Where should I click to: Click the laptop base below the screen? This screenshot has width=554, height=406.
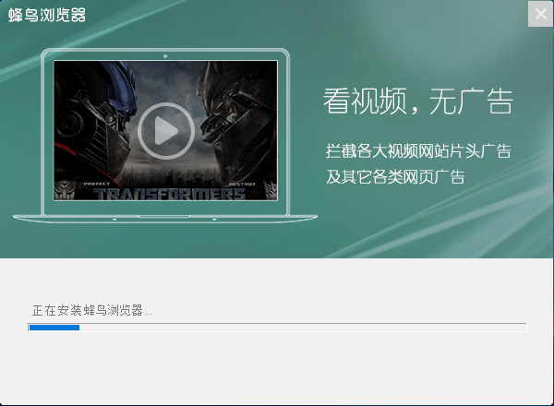coord(165,216)
